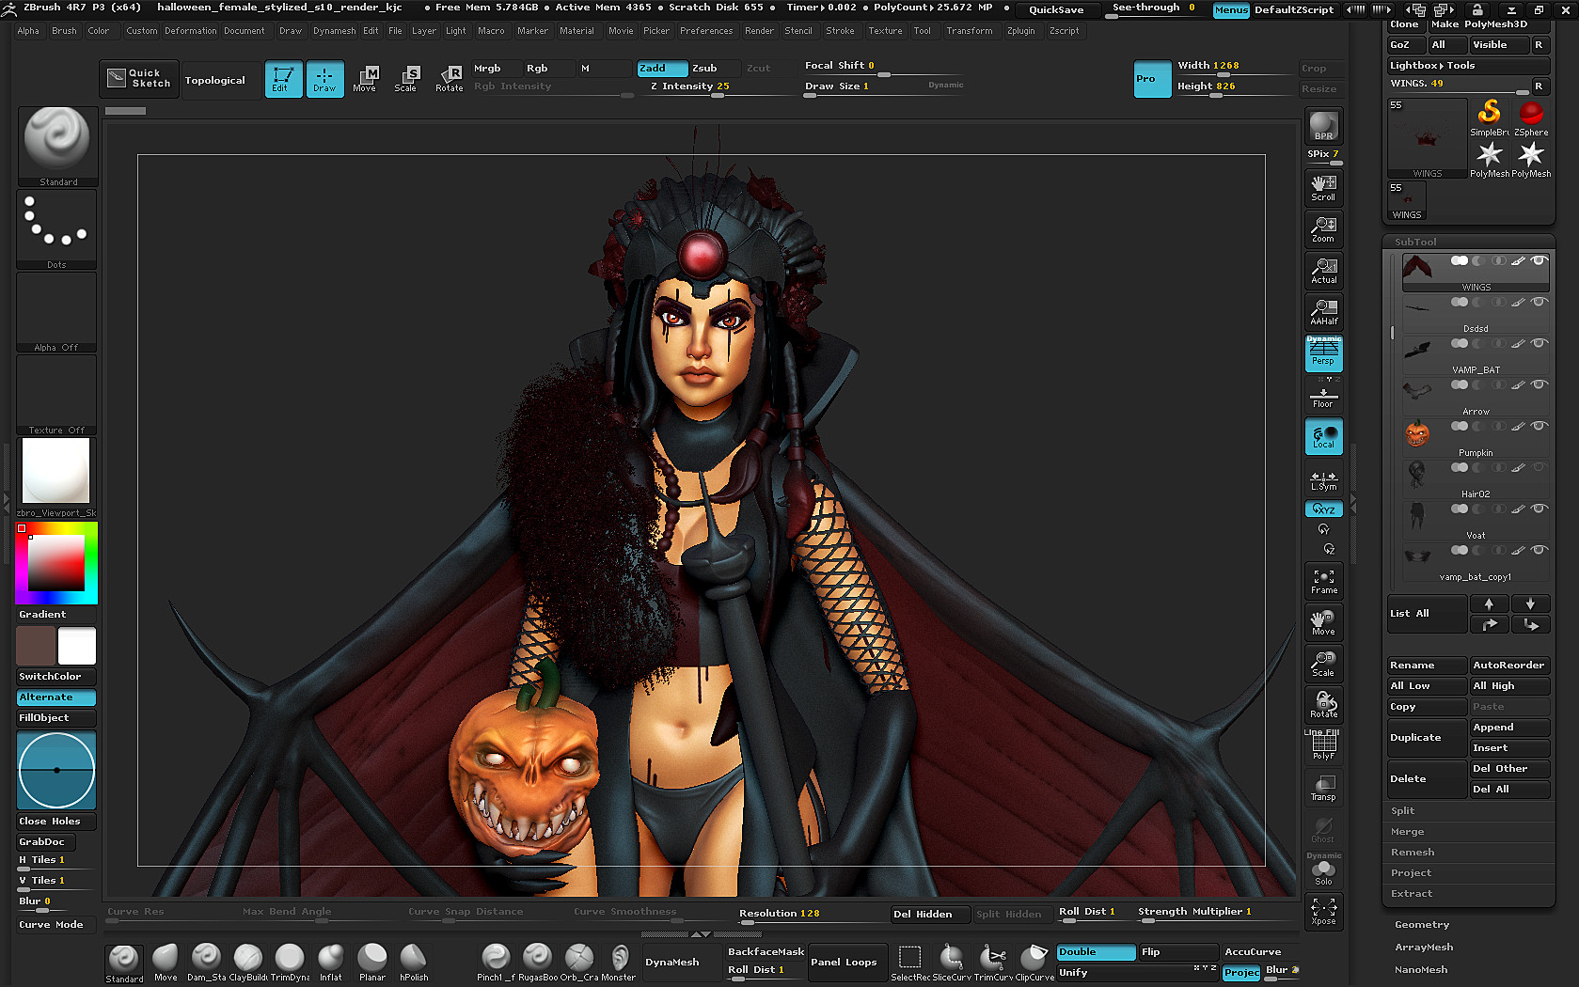
Task: Click the Xpose icon
Action: pos(1323,912)
